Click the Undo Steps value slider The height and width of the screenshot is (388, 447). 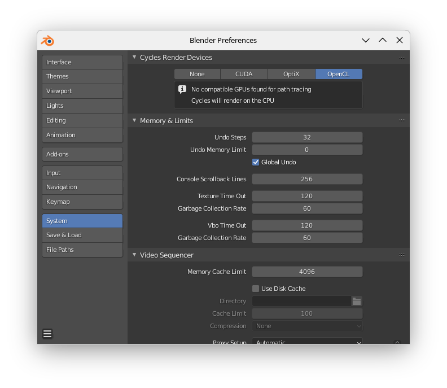click(x=307, y=137)
